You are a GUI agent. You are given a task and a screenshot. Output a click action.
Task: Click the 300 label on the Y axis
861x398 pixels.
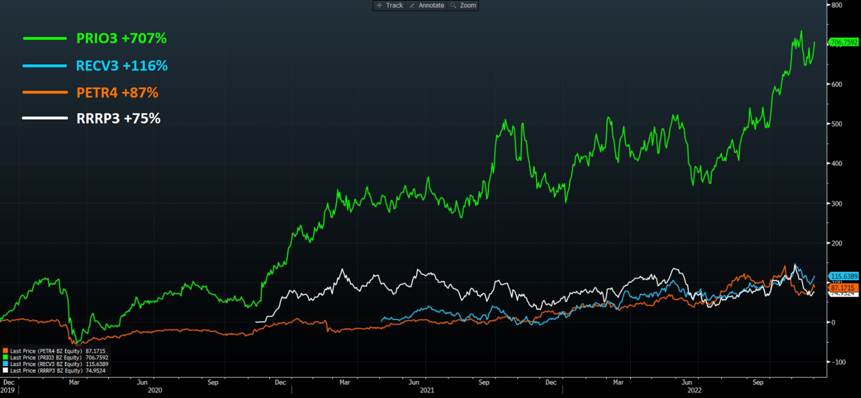pyautogui.click(x=836, y=203)
